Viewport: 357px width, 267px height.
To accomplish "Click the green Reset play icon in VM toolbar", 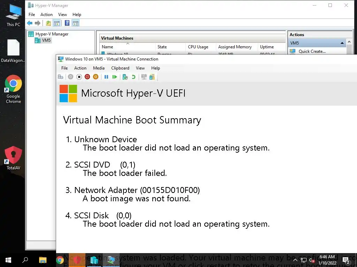I will 115,77.
